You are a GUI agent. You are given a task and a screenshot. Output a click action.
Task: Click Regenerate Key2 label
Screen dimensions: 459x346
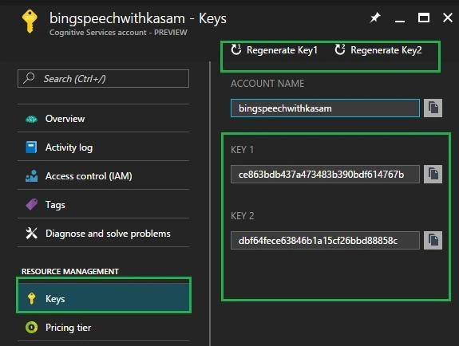tap(386, 50)
